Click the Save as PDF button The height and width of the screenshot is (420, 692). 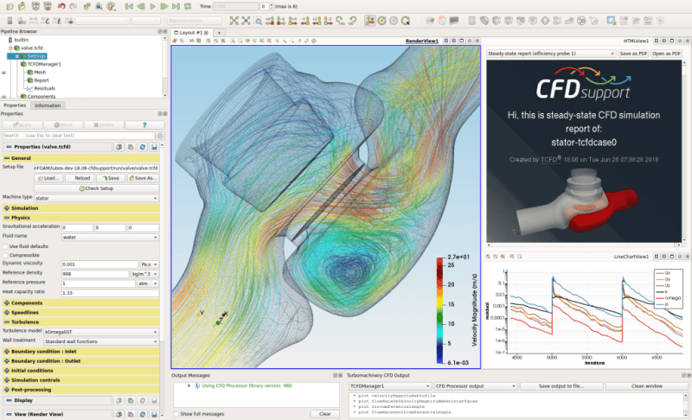coord(633,54)
